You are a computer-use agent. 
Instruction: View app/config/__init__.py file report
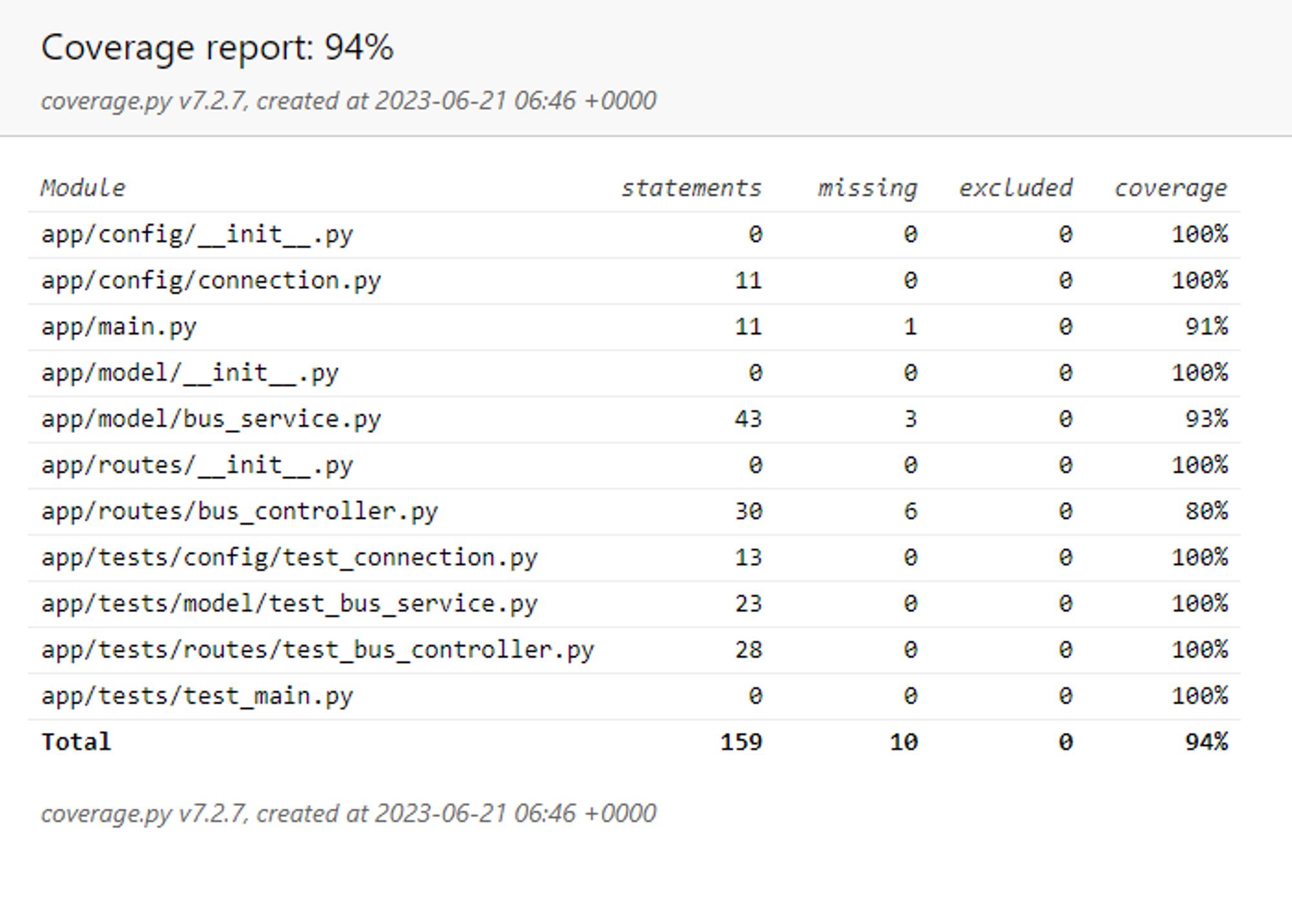[x=197, y=234]
